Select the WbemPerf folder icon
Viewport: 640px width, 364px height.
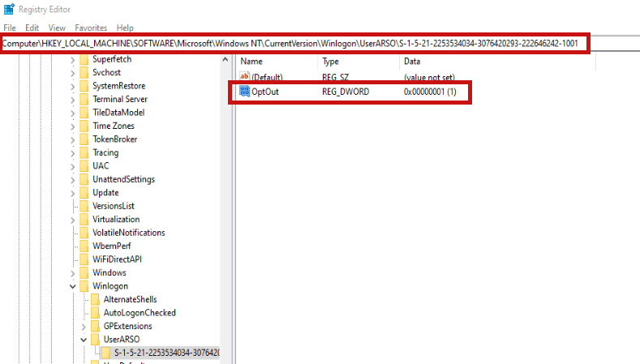[84, 246]
